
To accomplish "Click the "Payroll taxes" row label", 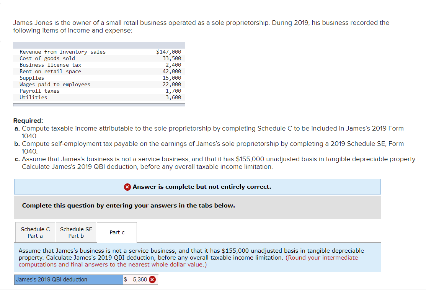I will [39, 91].
